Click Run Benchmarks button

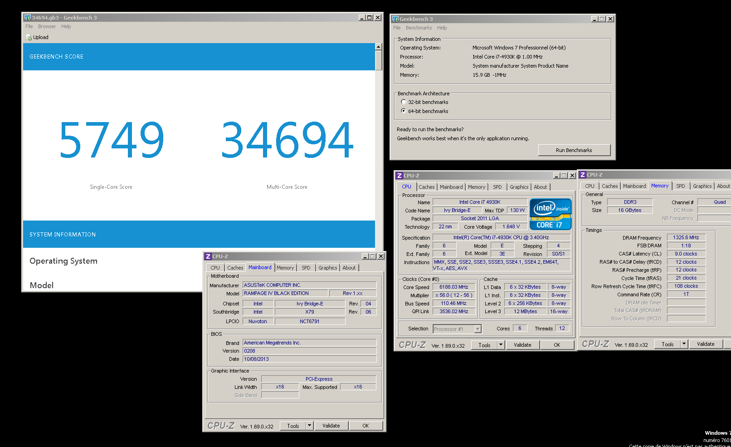(x=574, y=150)
